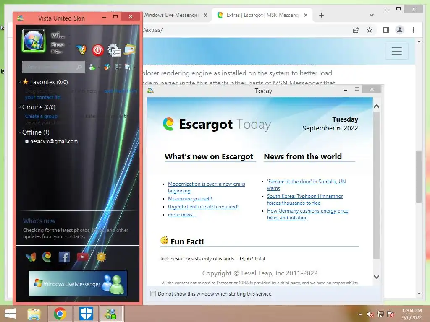The height and width of the screenshot is (322, 430).
Task: Click the muted volume tray icon
Action: click(x=370, y=314)
